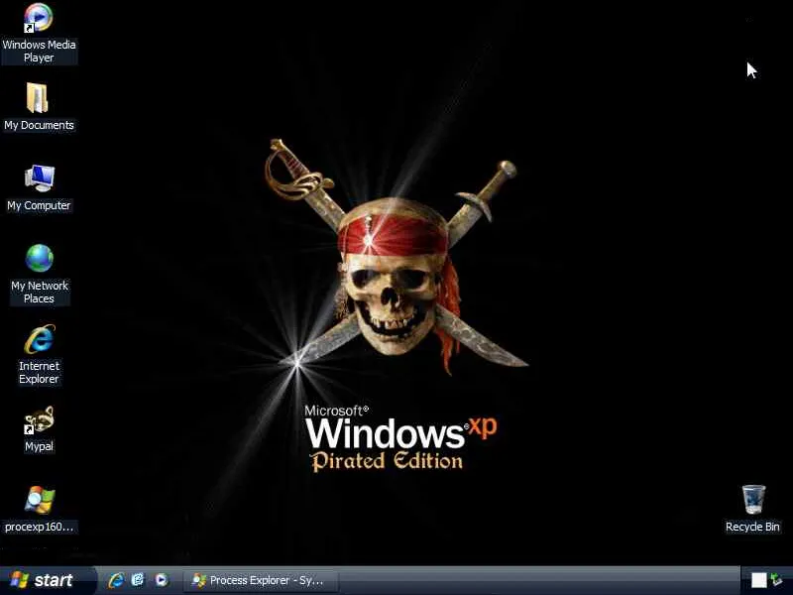
Task: Launch Internet Explorer from Quick Launch bar
Action: click(116, 580)
